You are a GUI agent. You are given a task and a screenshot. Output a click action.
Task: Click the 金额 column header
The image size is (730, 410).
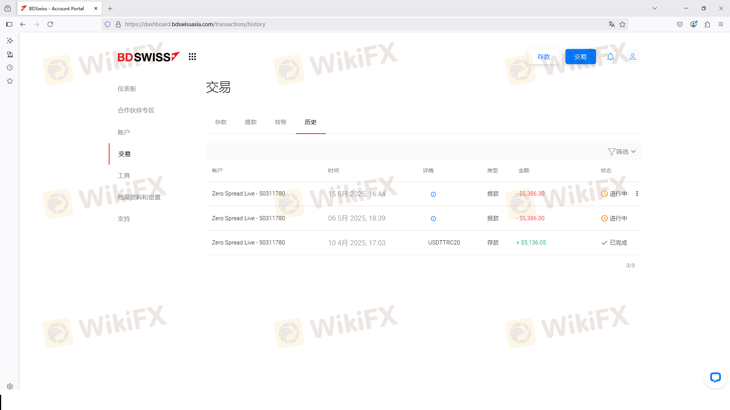click(524, 170)
